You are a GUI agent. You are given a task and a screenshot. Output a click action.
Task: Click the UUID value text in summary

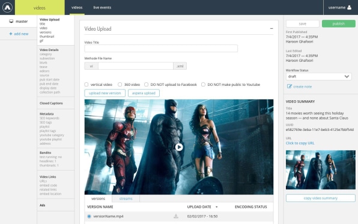[x=320, y=130]
